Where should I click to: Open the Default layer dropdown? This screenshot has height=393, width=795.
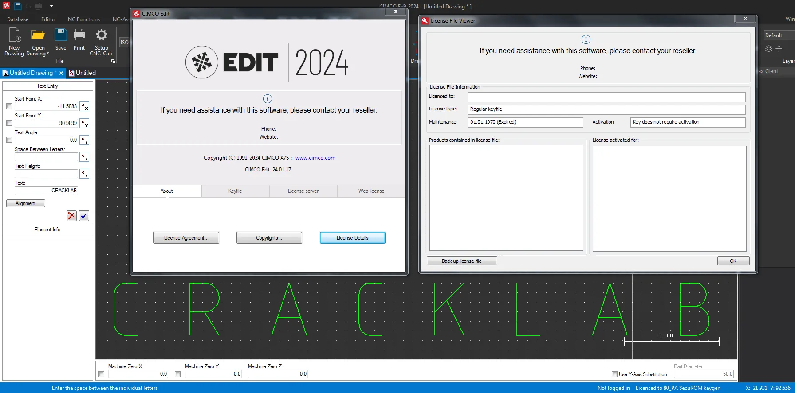(x=779, y=35)
